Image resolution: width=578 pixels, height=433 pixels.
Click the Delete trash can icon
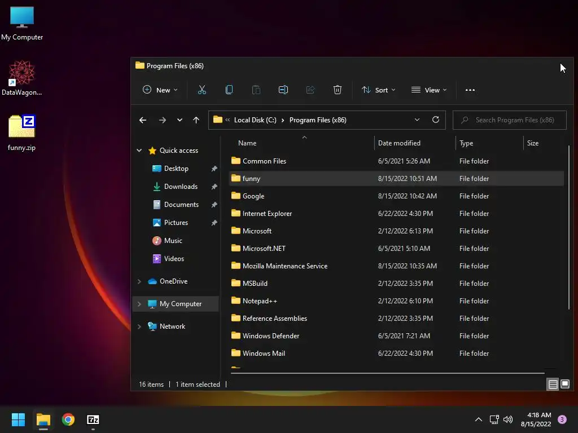pyautogui.click(x=338, y=90)
